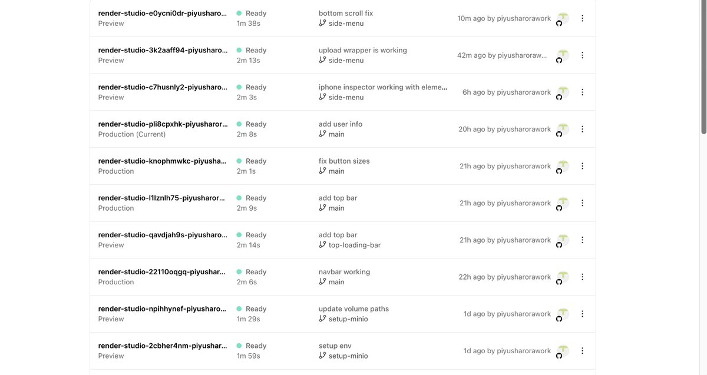
Task: Click the side-menu branch under upload wrapper is working
Action: click(346, 60)
